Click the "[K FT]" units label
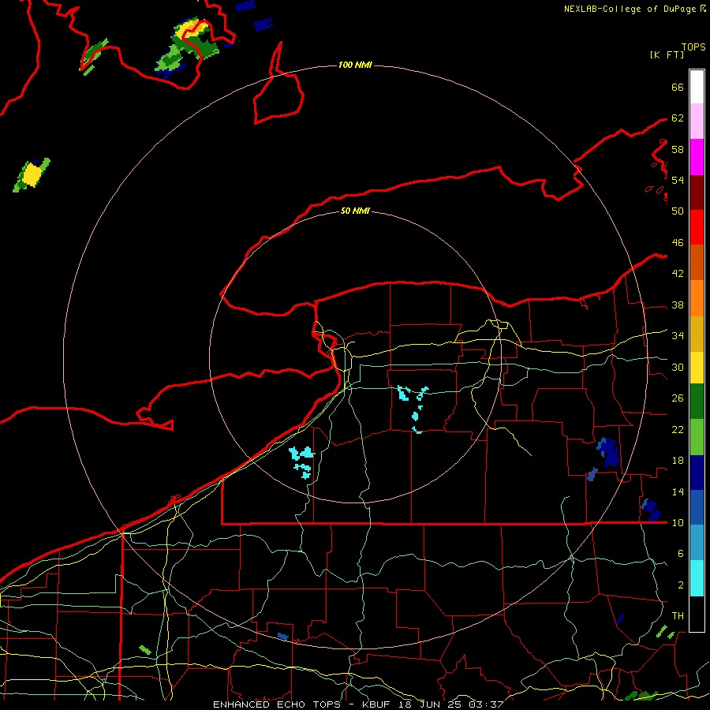The height and width of the screenshot is (710, 710). coord(667,54)
